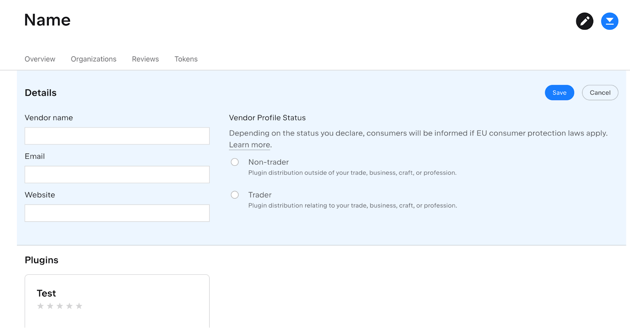Click the Vendor Profile Status heading
This screenshot has width=630, height=328.
click(x=267, y=118)
